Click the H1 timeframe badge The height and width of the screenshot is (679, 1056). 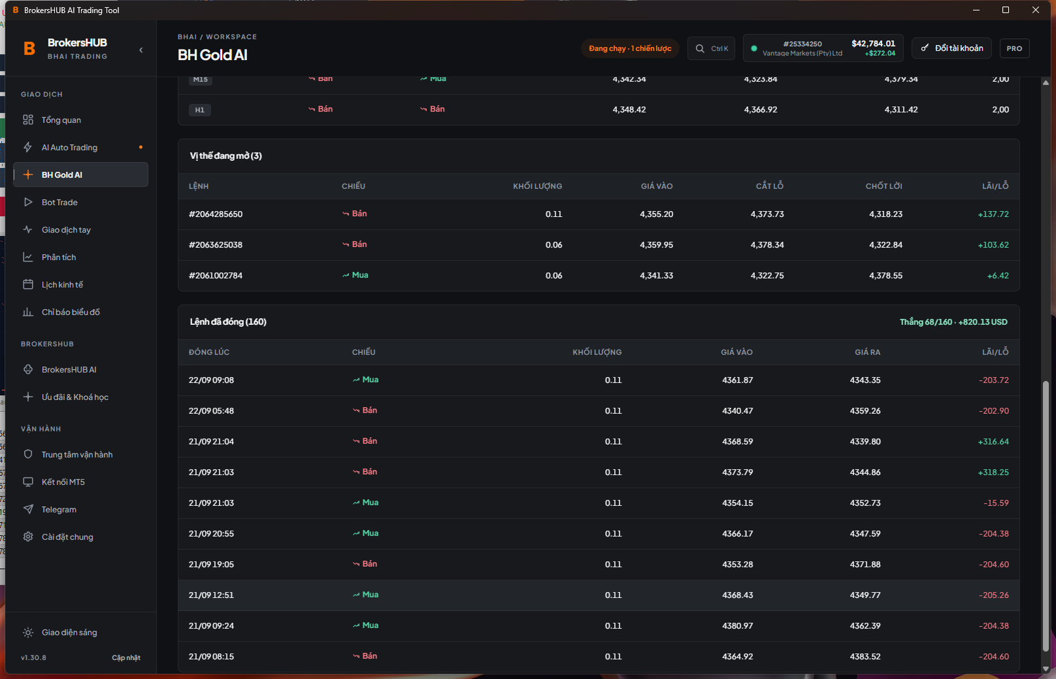[x=200, y=110]
